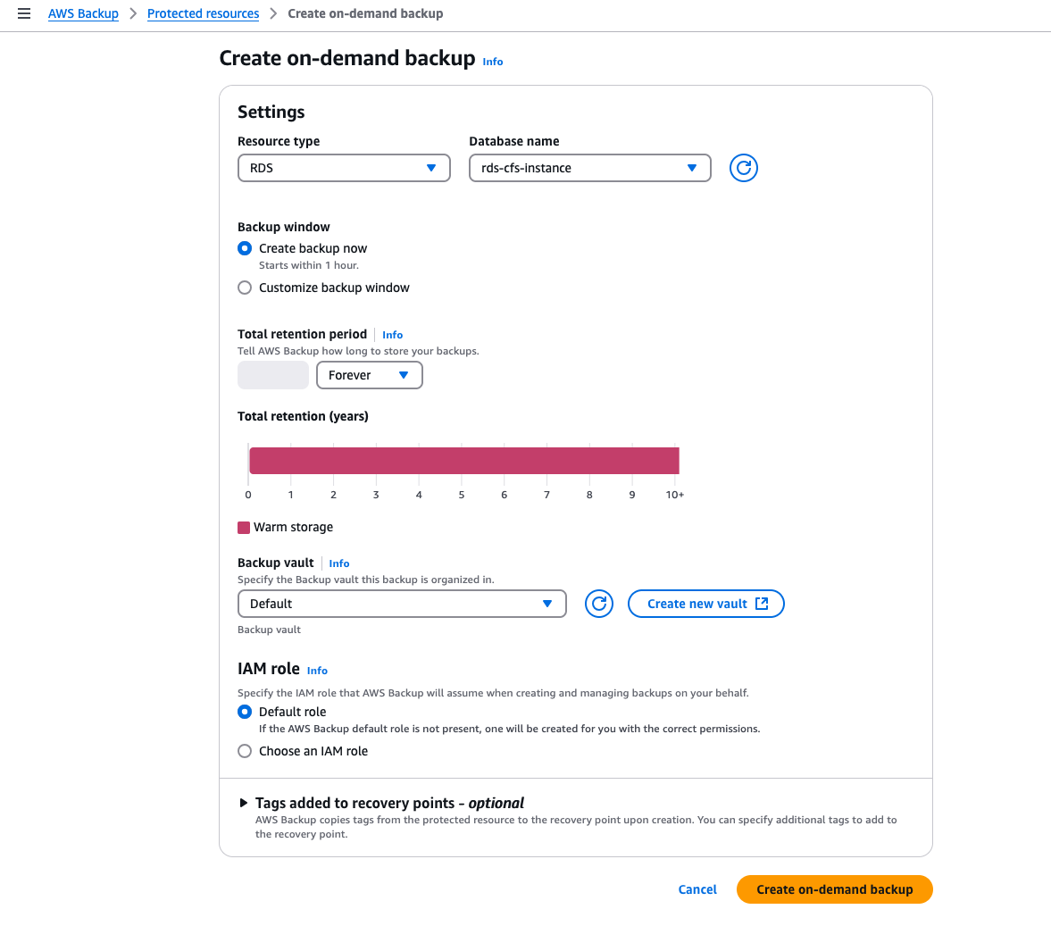Open the hamburger navigation menu
The height and width of the screenshot is (926, 1051).
pyautogui.click(x=24, y=13)
